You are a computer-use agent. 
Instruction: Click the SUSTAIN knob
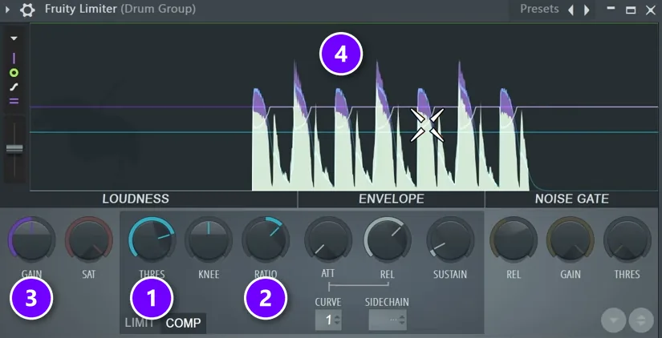[450, 239]
